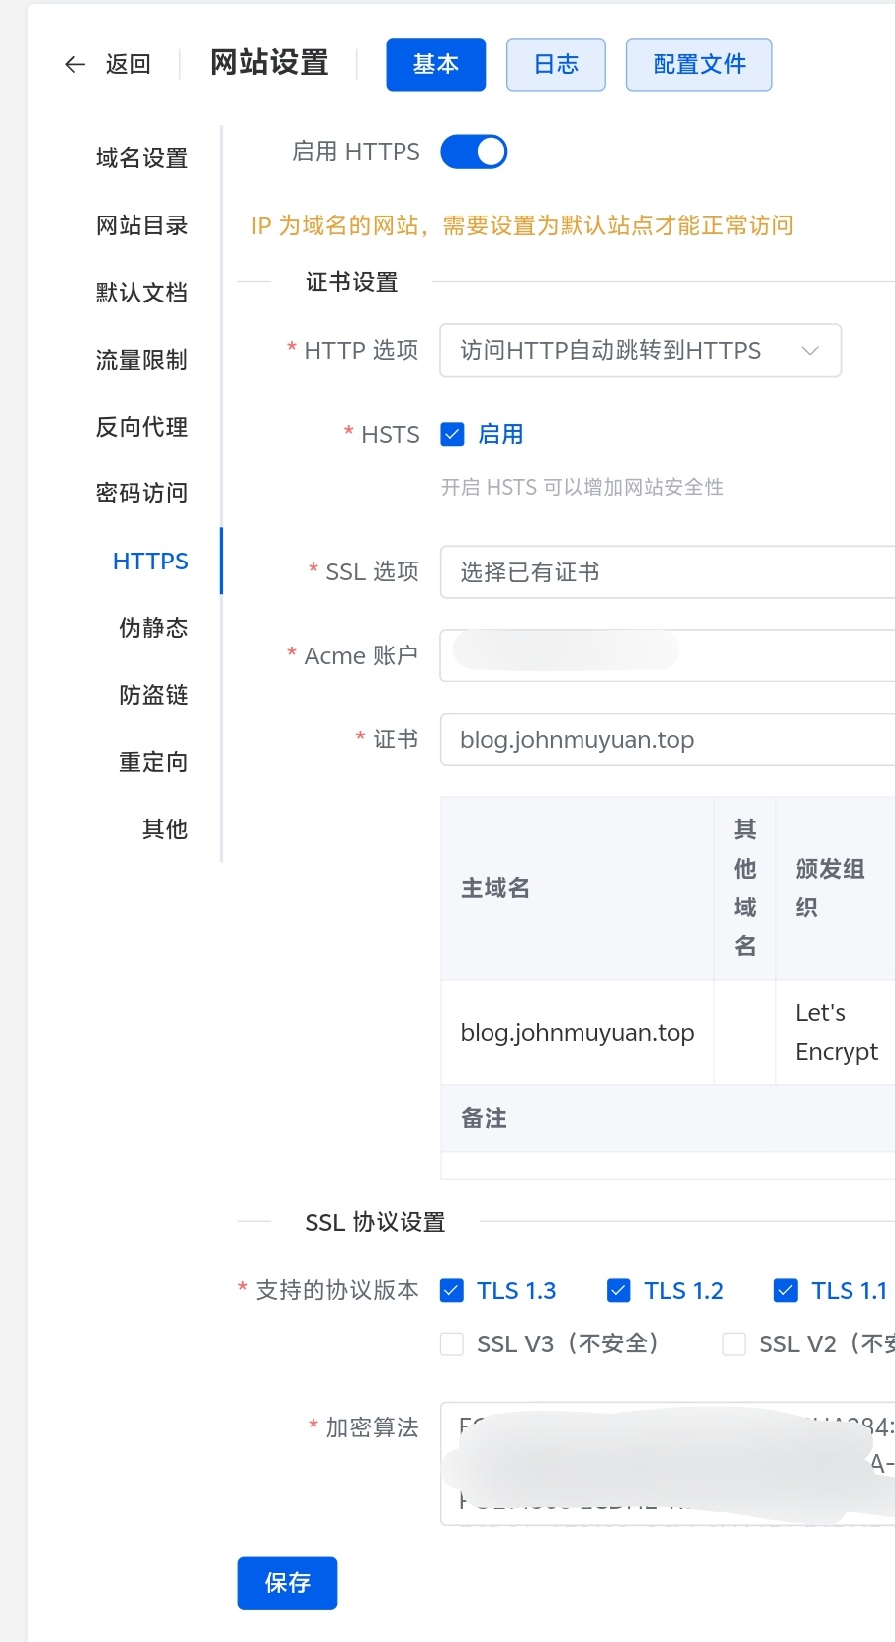The width and height of the screenshot is (895, 1642).
Task: Open 域名设置 domain settings in sidebar
Action: (141, 158)
